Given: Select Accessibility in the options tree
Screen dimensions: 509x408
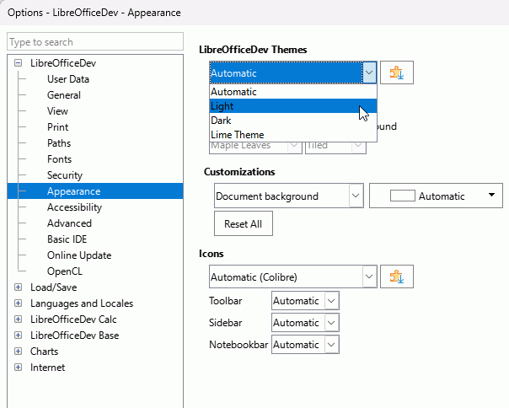Looking at the screenshot, I should click(74, 207).
